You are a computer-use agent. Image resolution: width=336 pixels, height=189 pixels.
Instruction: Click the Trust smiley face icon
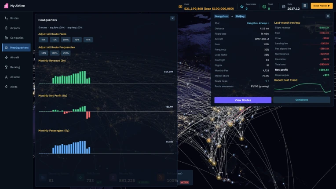click(264, 7)
